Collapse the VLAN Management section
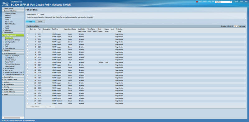 [x=10, y=53]
